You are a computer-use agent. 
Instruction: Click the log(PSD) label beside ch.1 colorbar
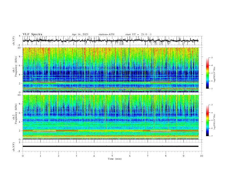215,75
